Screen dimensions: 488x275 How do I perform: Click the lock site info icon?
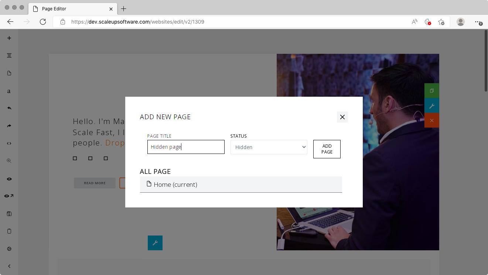pyautogui.click(x=63, y=22)
